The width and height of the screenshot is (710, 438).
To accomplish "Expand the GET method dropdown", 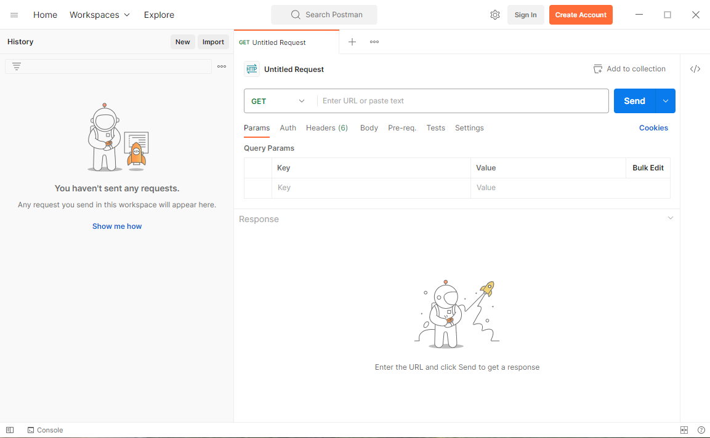I will tap(279, 101).
